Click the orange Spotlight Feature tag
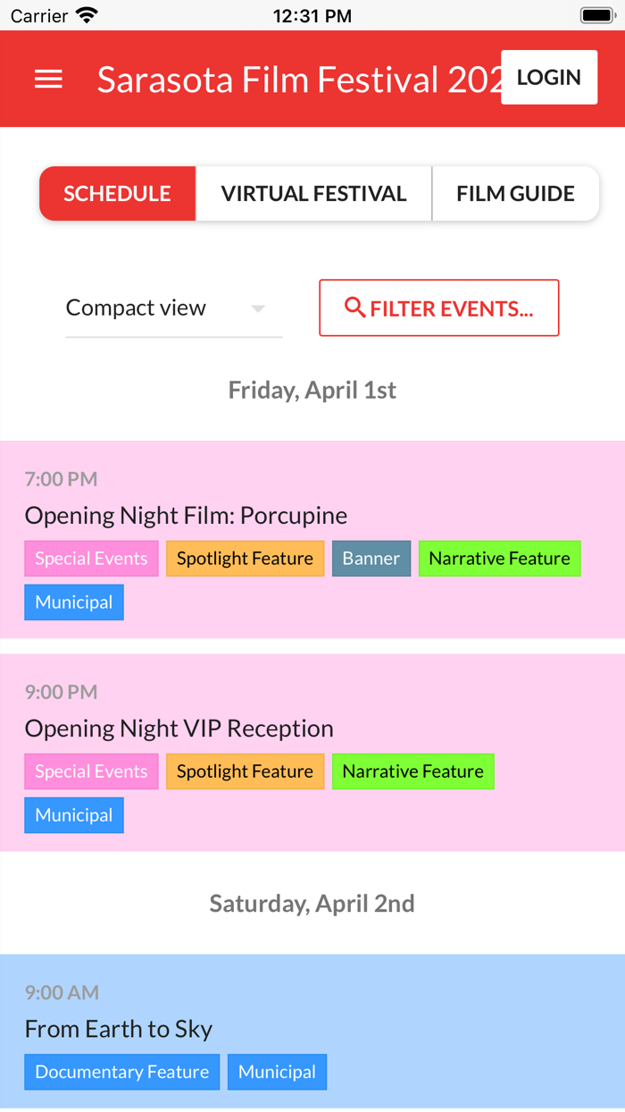Viewport: 625px width, 1112px height. point(245,558)
